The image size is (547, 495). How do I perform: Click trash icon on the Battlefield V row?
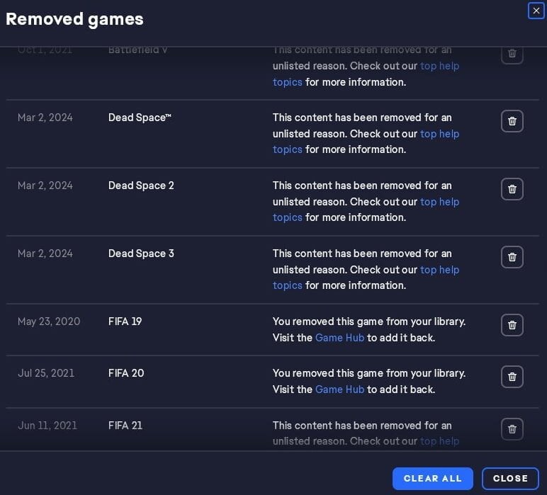[x=512, y=55]
